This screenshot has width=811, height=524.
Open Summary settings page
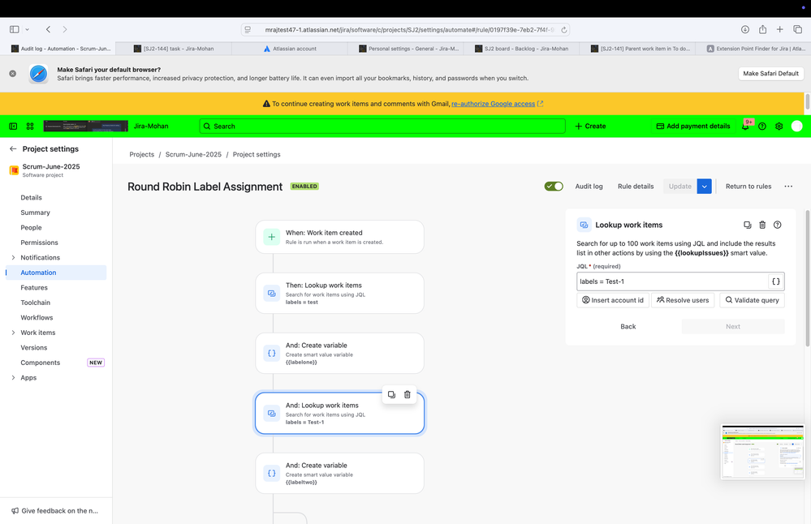[x=35, y=213]
